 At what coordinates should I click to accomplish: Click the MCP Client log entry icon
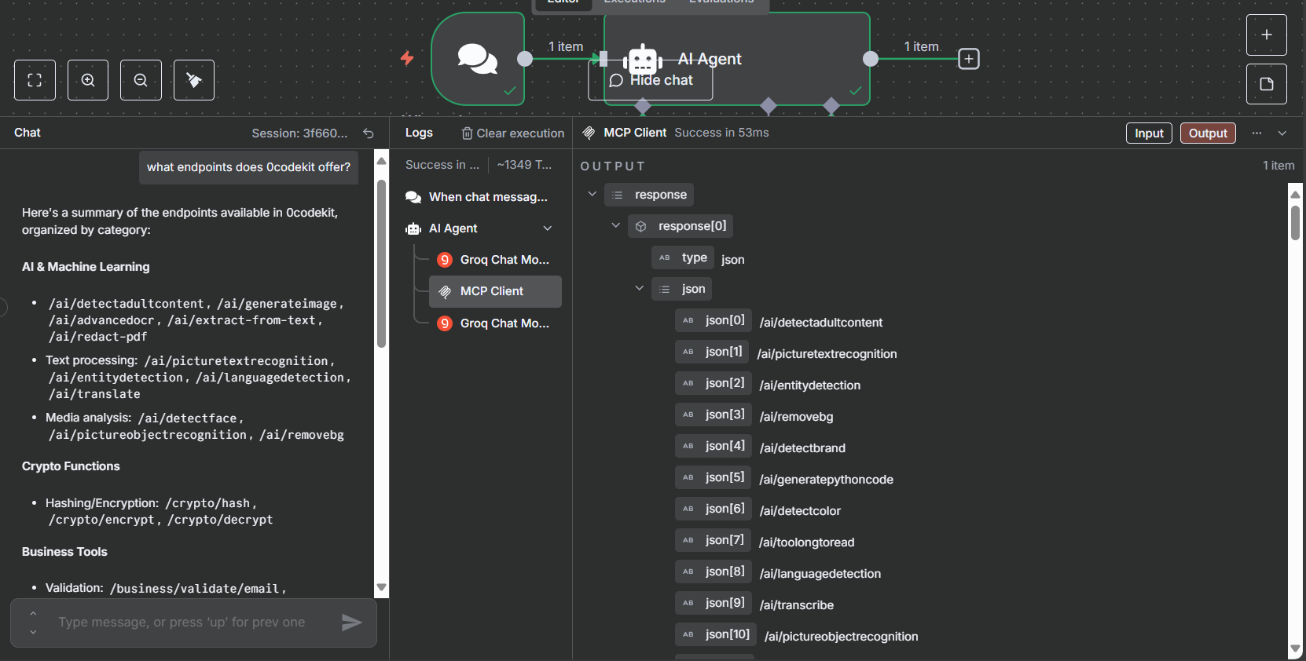445,291
